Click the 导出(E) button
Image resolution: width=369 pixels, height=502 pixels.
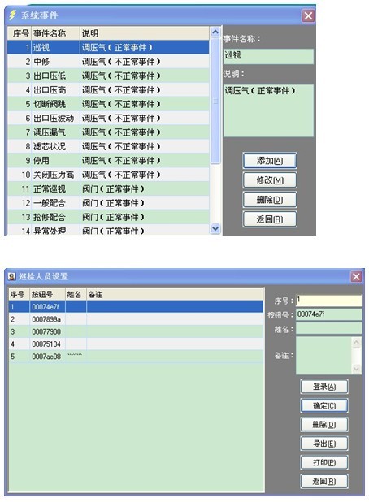click(324, 444)
